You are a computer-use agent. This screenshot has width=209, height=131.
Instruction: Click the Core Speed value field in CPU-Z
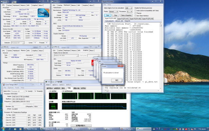[17, 31]
